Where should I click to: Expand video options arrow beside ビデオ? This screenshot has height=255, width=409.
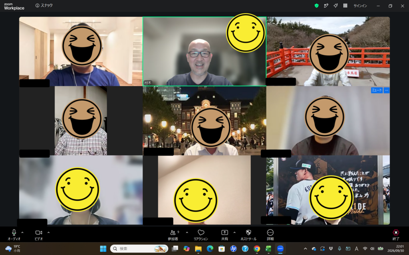48,233
